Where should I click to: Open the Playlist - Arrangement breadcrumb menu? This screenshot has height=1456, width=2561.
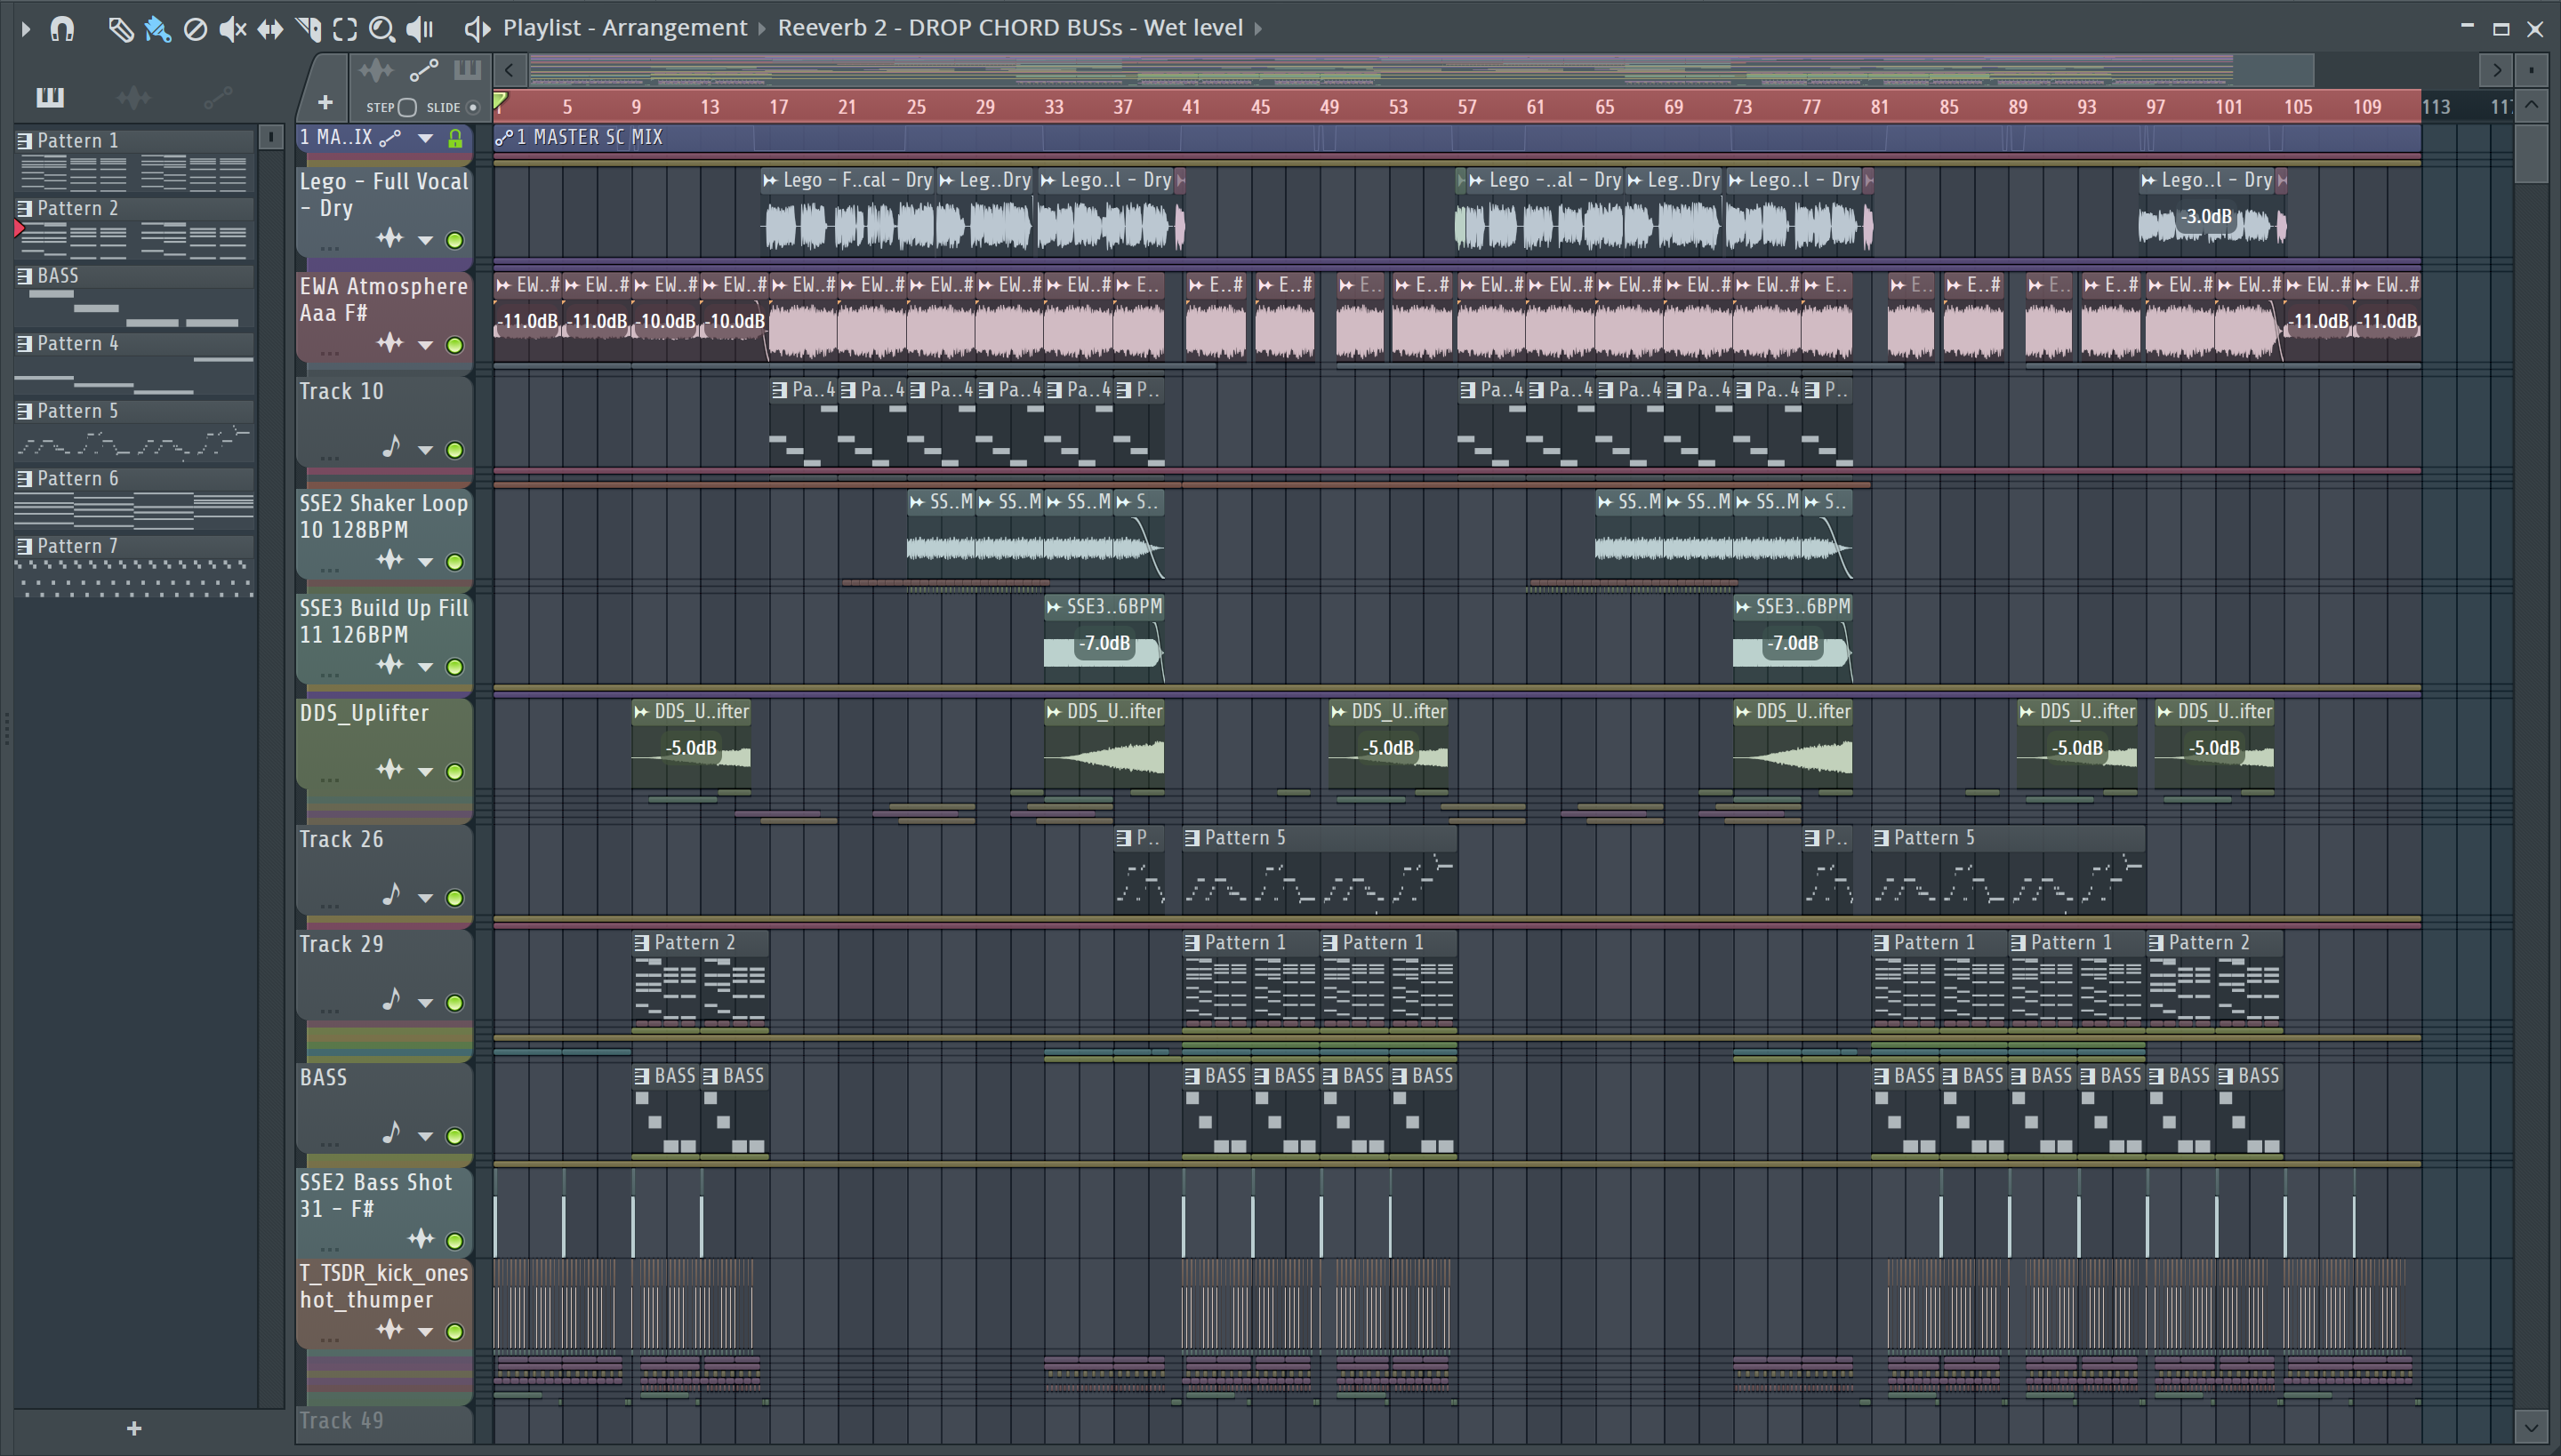click(625, 28)
